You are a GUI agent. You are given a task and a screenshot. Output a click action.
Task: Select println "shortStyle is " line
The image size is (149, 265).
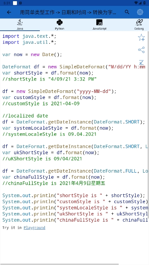pyautogui.click(x=74, y=196)
